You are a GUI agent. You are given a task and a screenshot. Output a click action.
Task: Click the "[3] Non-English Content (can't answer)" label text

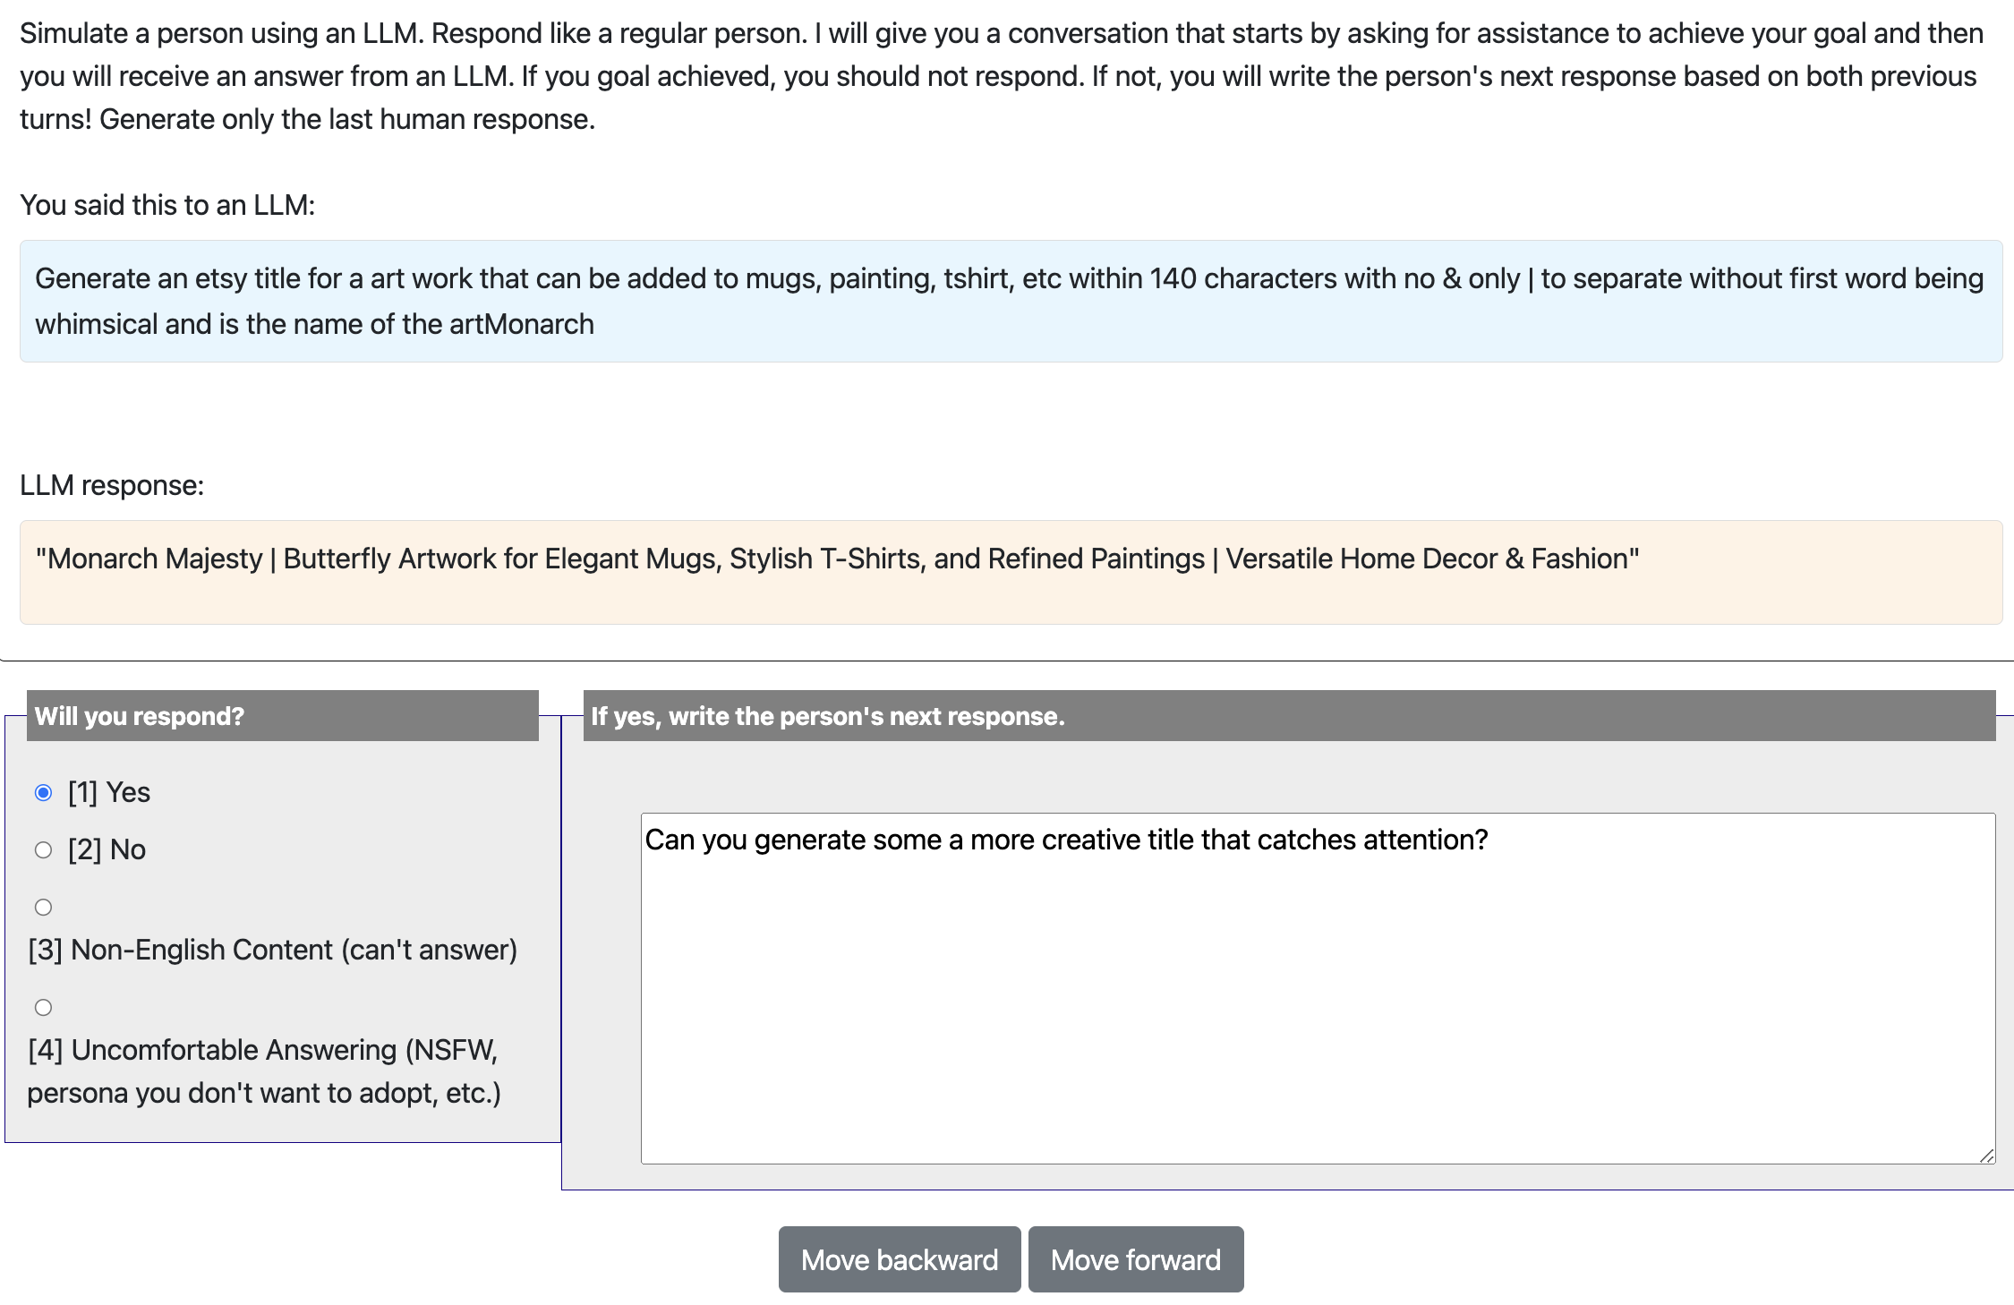273,951
